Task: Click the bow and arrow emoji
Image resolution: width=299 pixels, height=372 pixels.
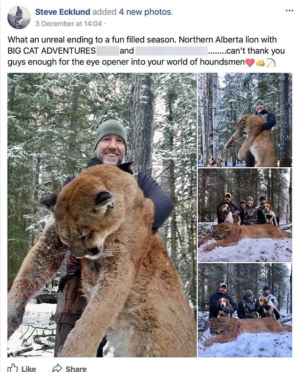Action: coord(271,63)
